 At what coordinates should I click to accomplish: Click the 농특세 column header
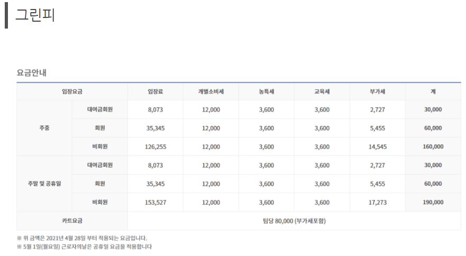(267, 92)
